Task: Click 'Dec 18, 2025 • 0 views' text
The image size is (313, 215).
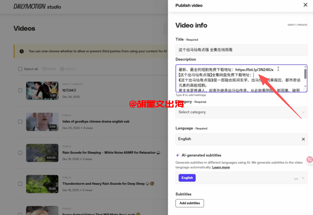Action: point(77,190)
